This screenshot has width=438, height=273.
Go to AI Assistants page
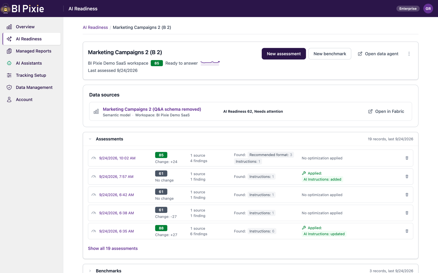tap(31, 63)
